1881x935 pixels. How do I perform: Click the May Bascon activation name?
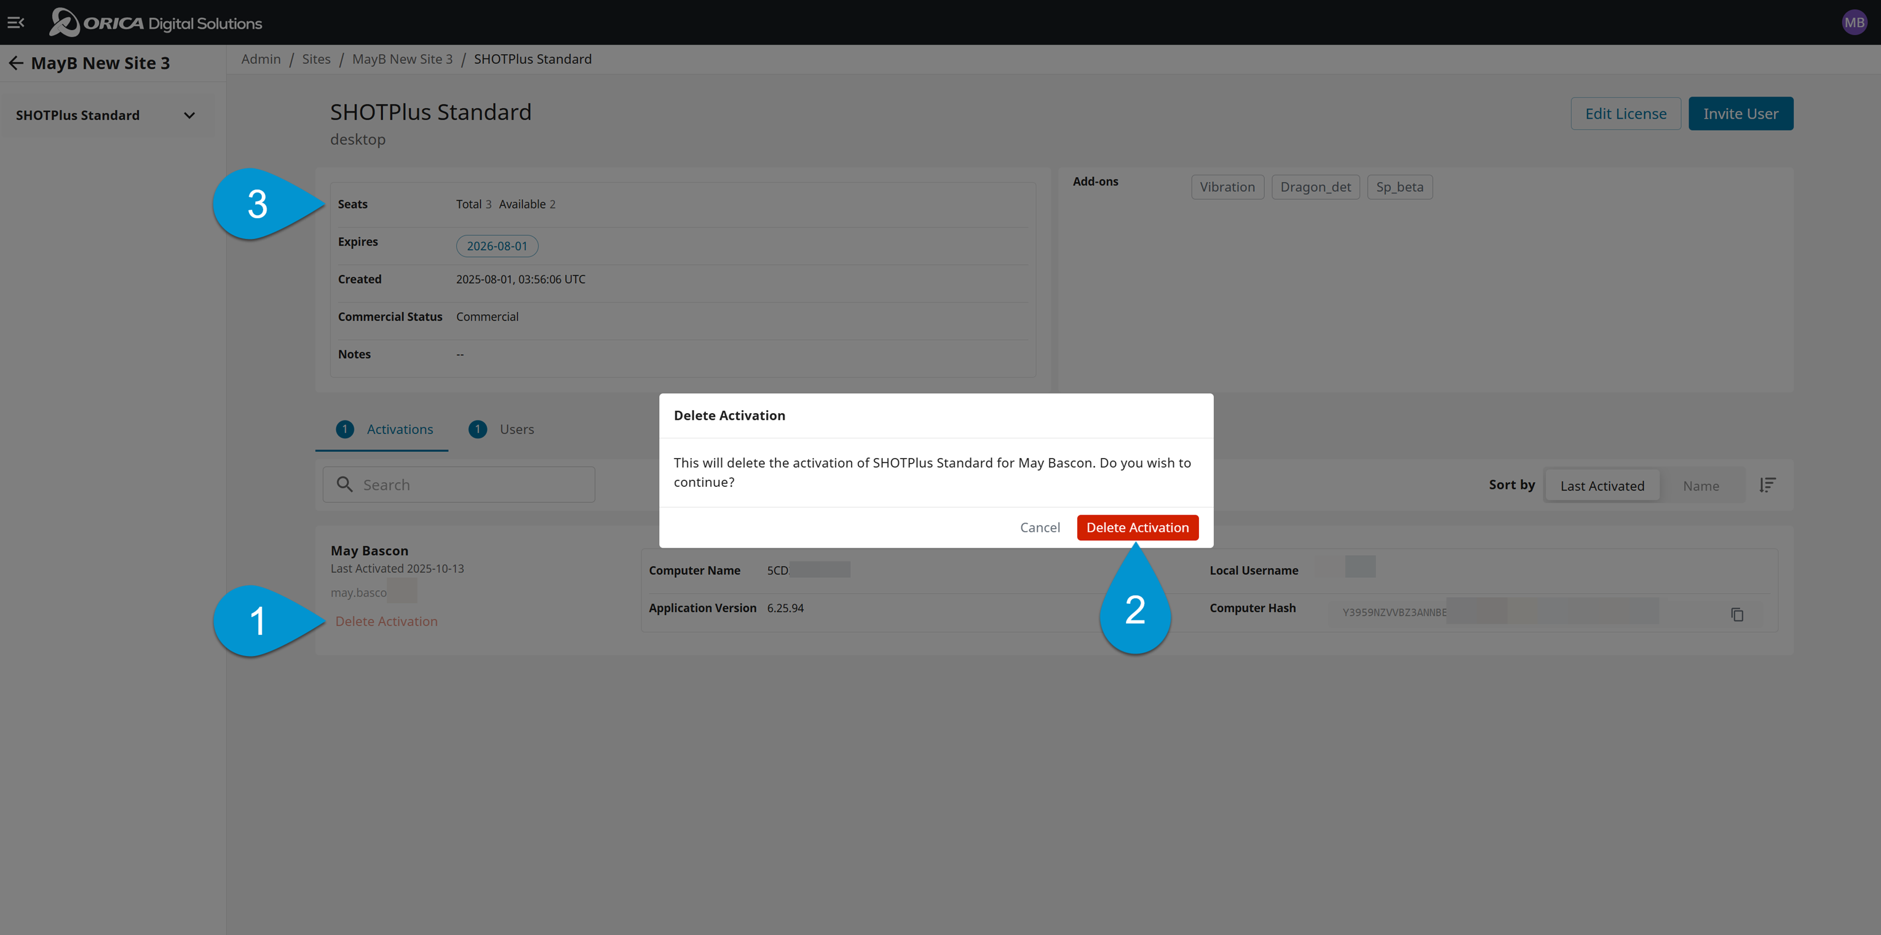pyautogui.click(x=370, y=551)
